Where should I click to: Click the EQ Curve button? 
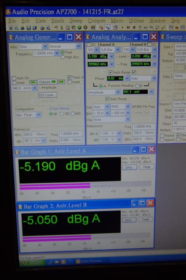(47, 95)
